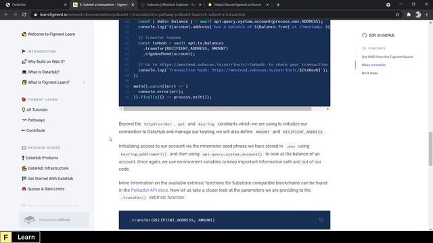Viewport: 433px width, 243px height.
Task: Close the DataHub tab
Action: [65, 5]
